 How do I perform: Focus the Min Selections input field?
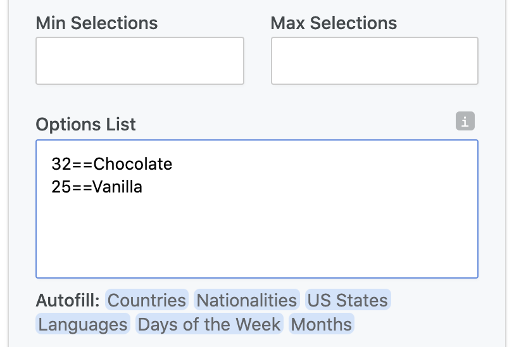click(x=140, y=61)
